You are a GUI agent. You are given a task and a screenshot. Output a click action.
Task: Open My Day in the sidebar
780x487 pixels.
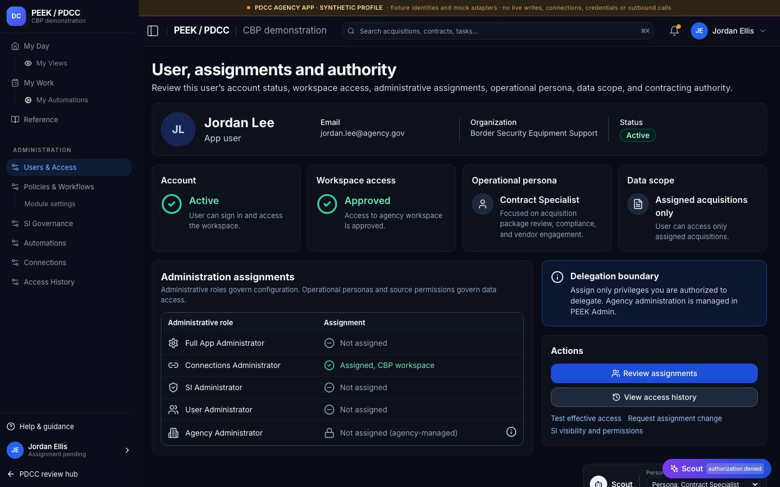pos(69,46)
